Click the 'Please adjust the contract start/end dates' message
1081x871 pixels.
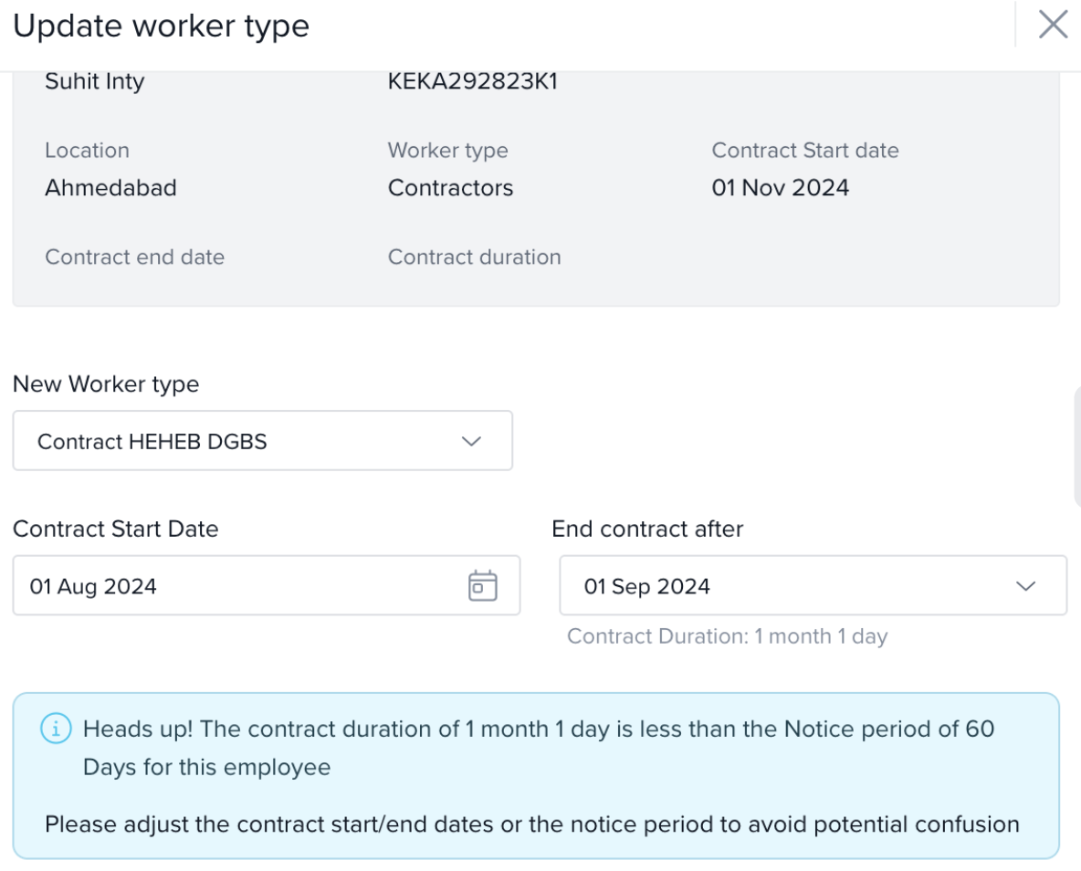[531, 824]
